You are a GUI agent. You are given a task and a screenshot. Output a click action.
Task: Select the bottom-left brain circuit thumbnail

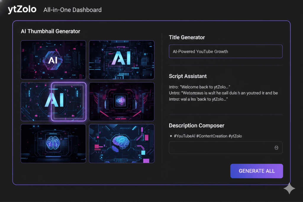53,143
